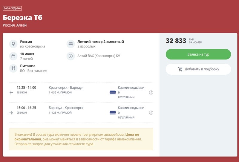Click the 32 833 руб price
Image resolution: width=239 pixels, height=162 pixels.
point(176,41)
